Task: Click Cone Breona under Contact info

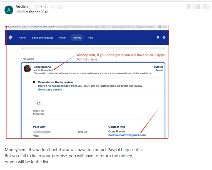Action: coord(117,131)
